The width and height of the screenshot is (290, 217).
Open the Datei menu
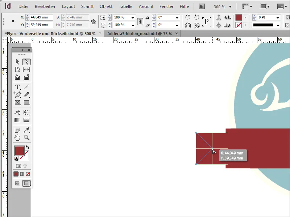23,7
